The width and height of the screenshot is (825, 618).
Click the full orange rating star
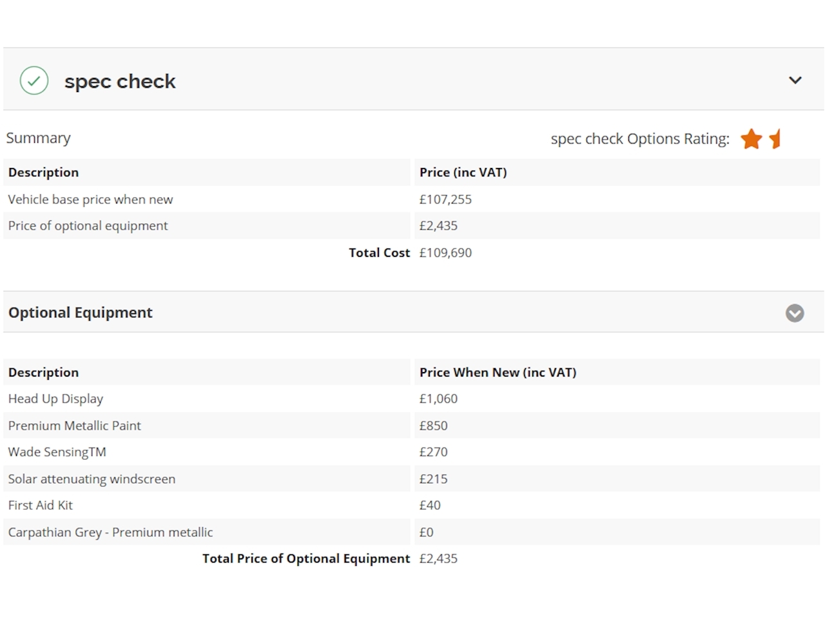pyautogui.click(x=752, y=138)
